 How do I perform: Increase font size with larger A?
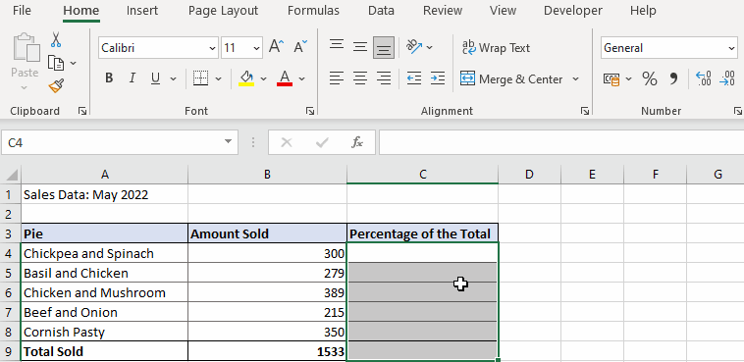276,47
